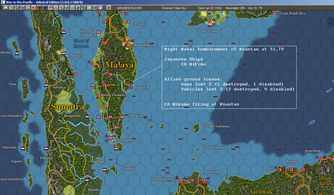Select the Dutch flag near Singkep
The height and width of the screenshot is (195, 334).
click(105, 169)
